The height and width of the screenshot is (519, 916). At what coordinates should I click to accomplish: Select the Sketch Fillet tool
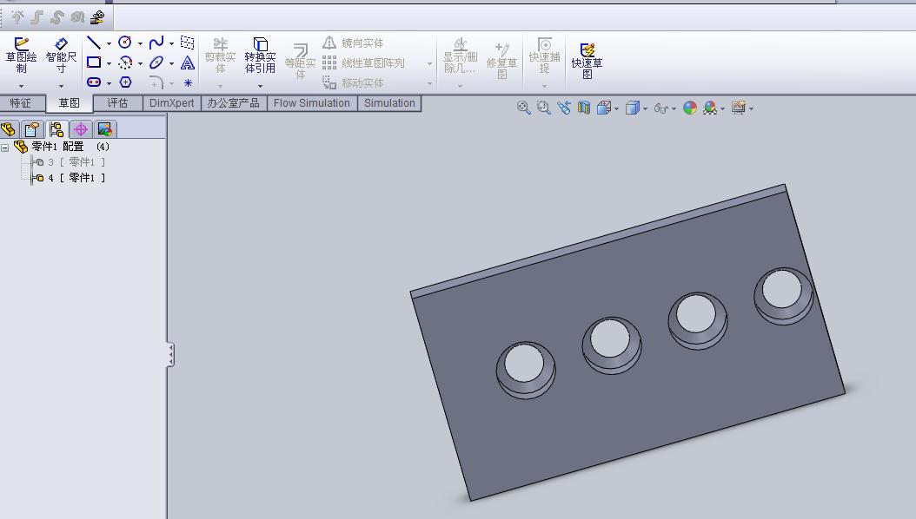tap(156, 82)
